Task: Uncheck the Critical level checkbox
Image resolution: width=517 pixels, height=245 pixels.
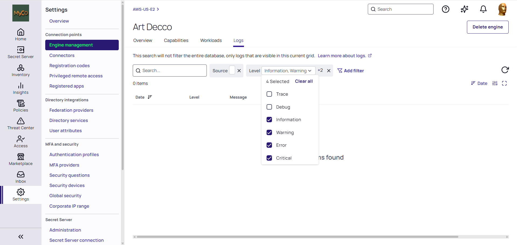Action: click(x=269, y=158)
